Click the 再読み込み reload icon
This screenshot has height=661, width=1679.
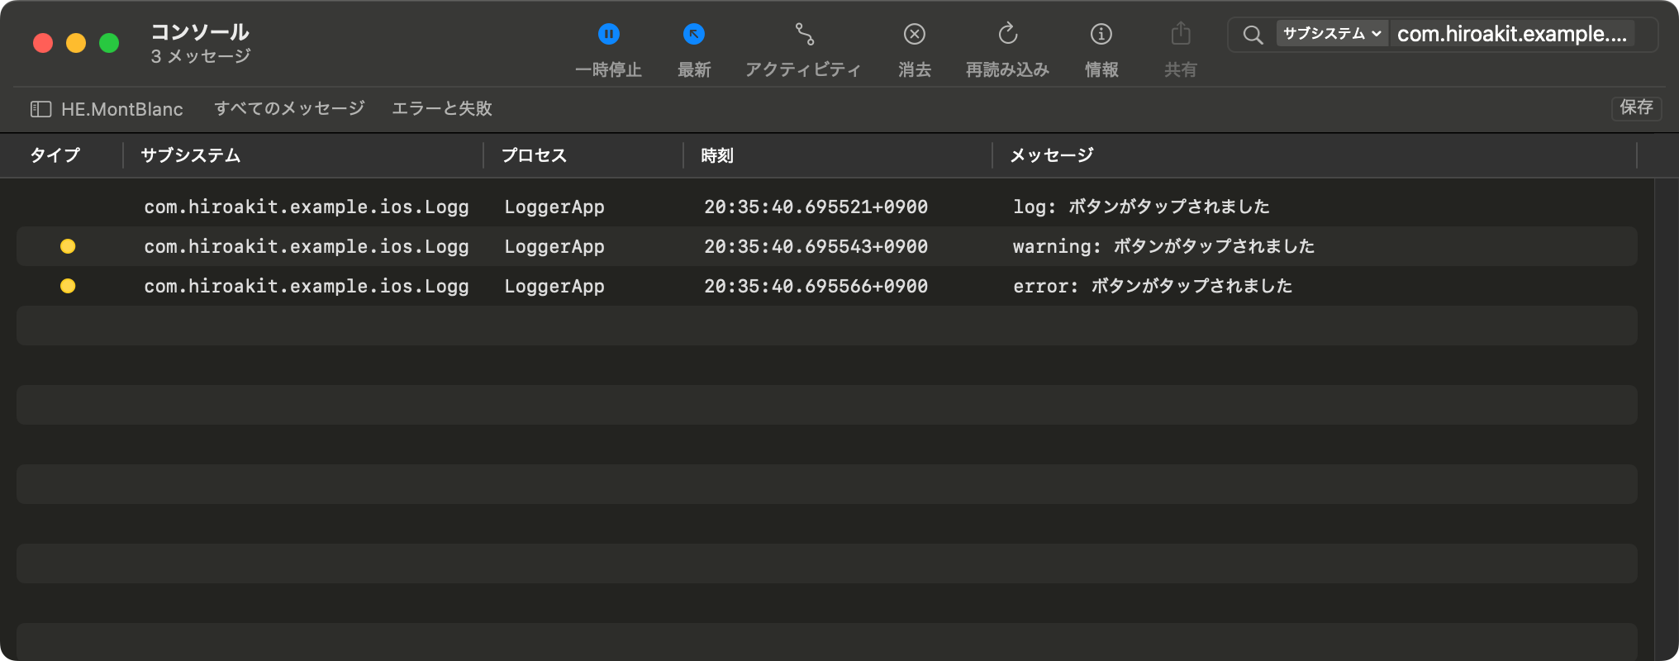[1007, 35]
